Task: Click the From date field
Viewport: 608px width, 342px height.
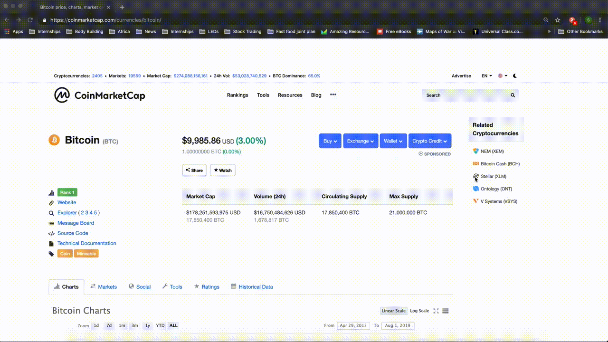Action: click(x=353, y=325)
